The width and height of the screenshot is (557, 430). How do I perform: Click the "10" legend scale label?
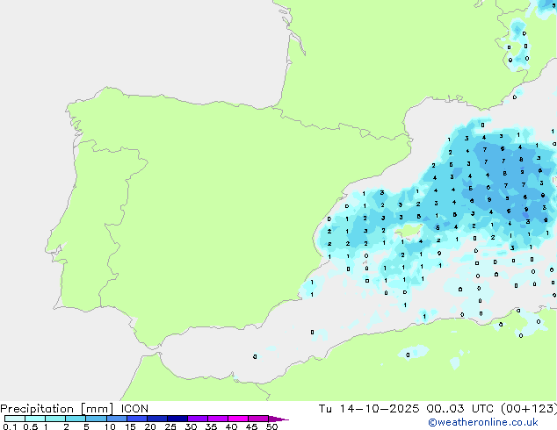click(x=110, y=426)
